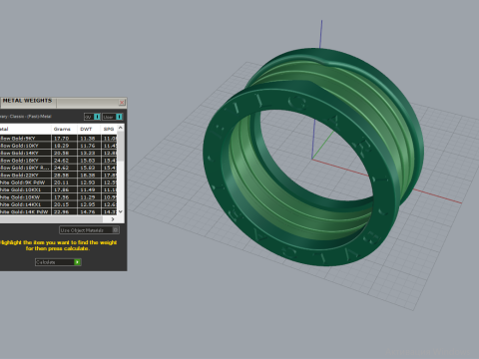Click the scroll-right arrow below the metals table
This screenshot has width=479, height=359.
[x=113, y=219]
